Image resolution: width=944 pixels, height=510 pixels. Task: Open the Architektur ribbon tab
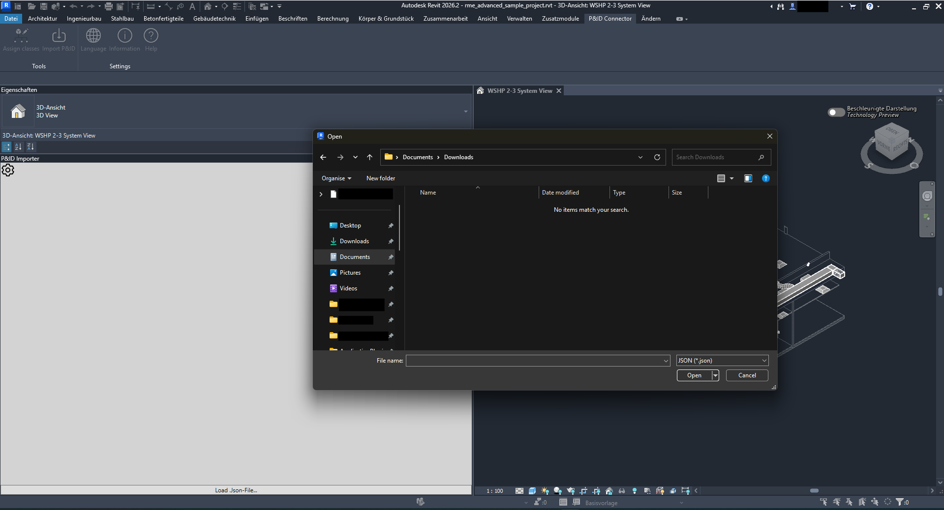click(42, 19)
